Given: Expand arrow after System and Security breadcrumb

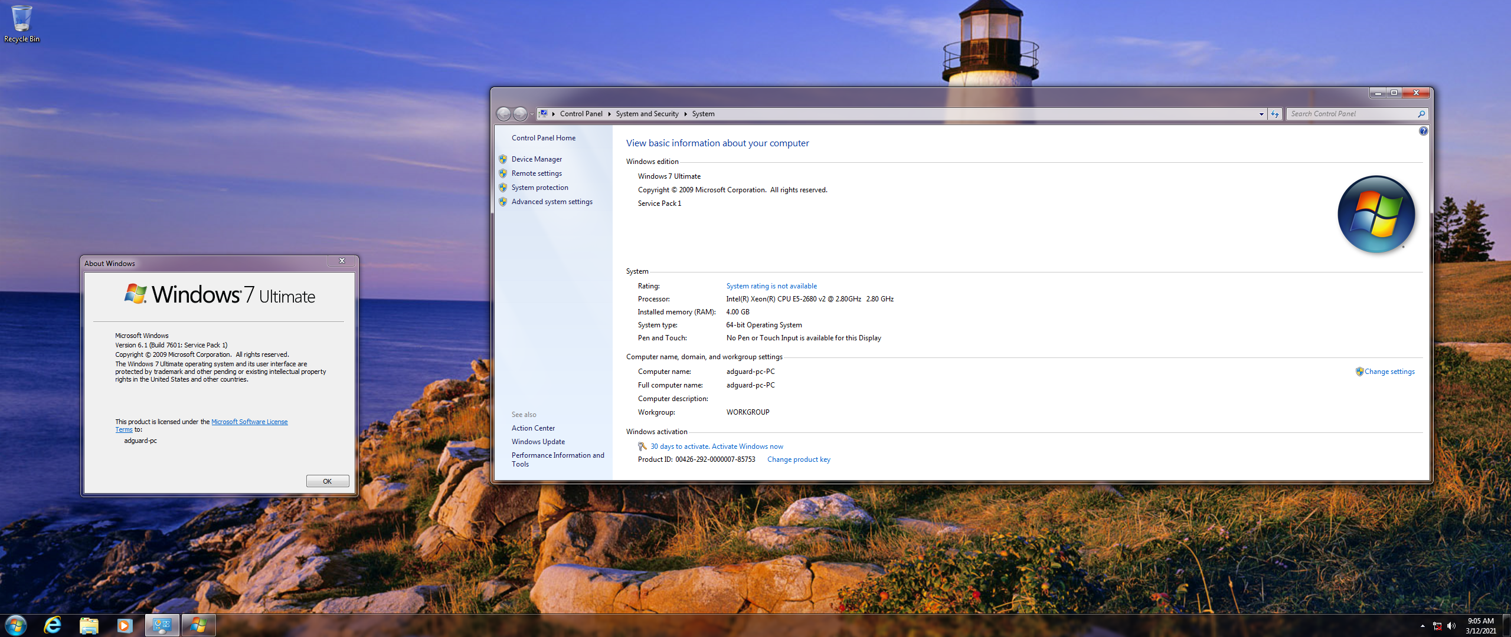Looking at the screenshot, I should point(685,114).
